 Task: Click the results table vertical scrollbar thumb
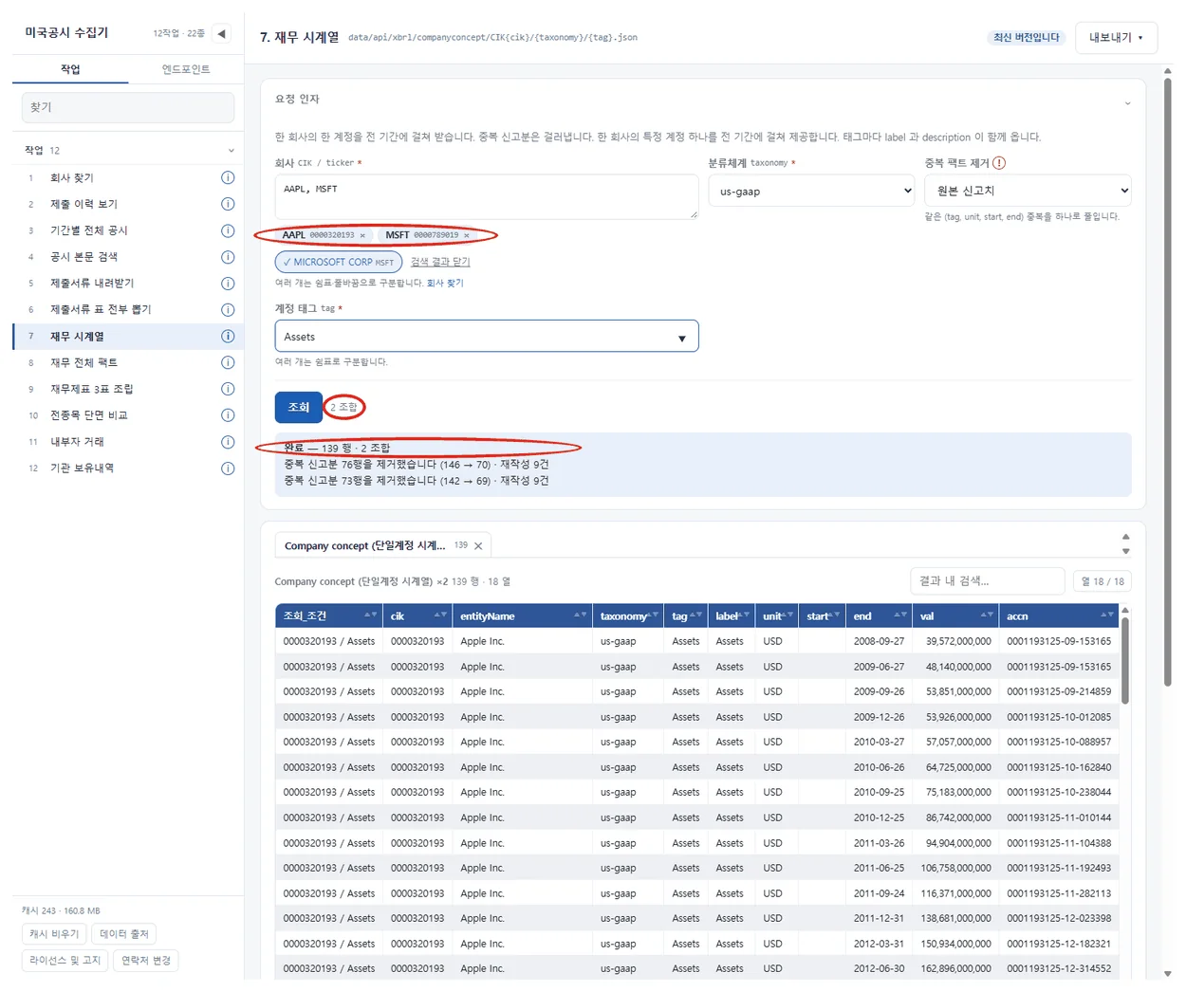pos(1125,661)
